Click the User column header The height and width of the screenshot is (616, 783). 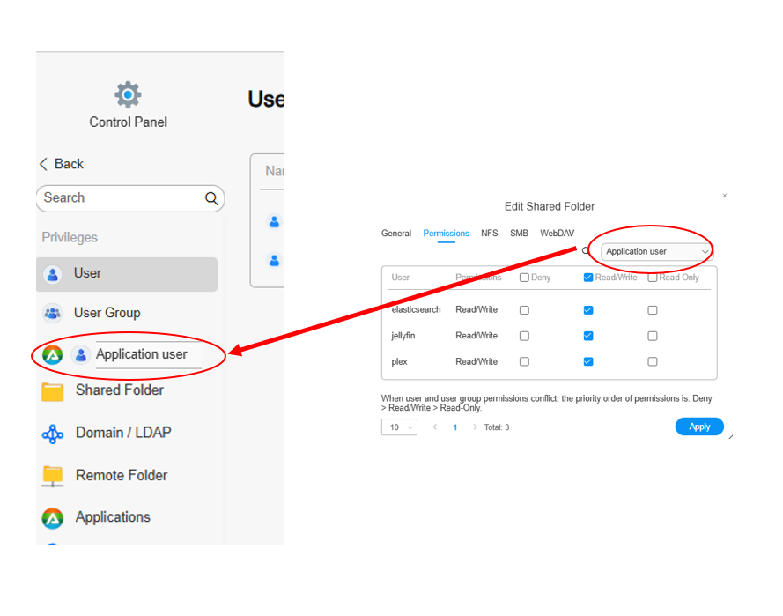pyautogui.click(x=400, y=278)
